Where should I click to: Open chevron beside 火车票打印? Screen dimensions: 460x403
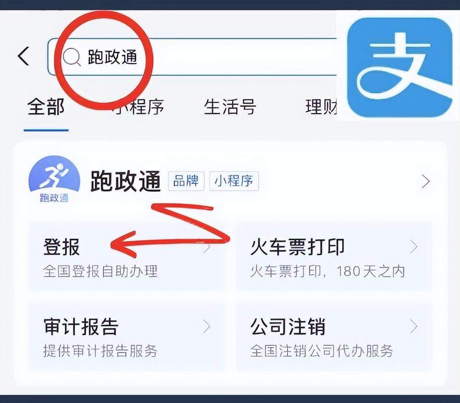pos(414,247)
